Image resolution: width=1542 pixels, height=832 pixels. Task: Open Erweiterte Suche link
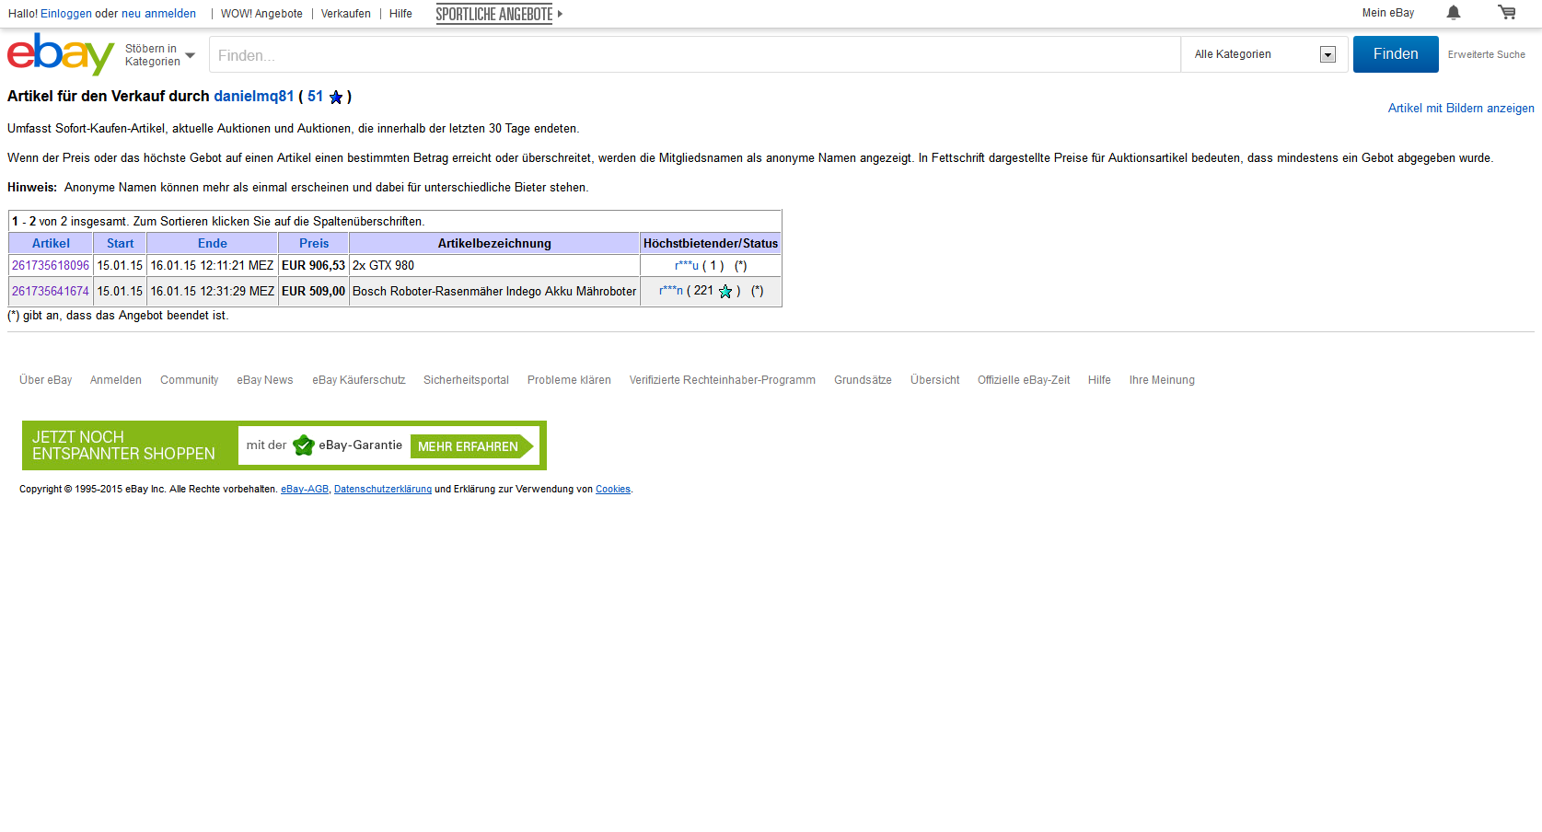tap(1486, 54)
